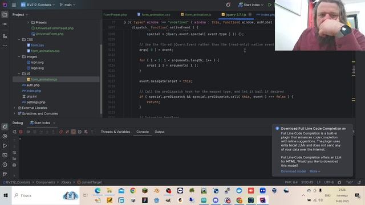Rerun the debug session

click(14, 132)
